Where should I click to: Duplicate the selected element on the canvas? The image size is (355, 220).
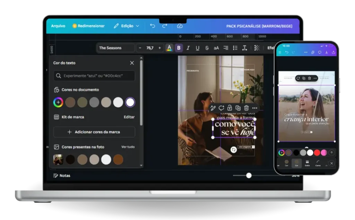238,108
